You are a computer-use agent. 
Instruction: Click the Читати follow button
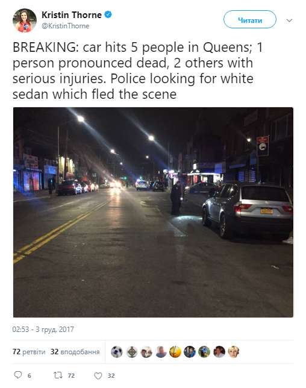tap(250, 19)
